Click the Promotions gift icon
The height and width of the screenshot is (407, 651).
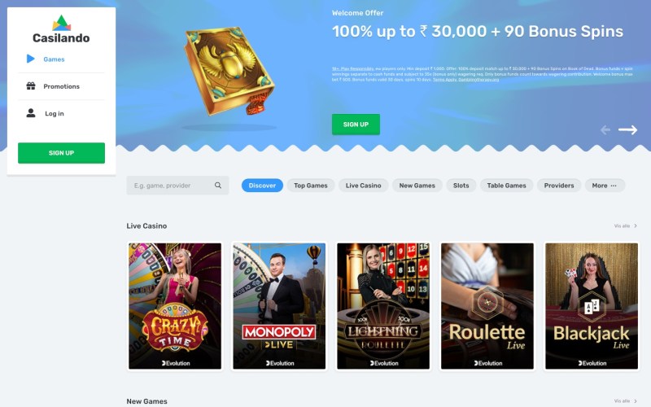(x=31, y=86)
